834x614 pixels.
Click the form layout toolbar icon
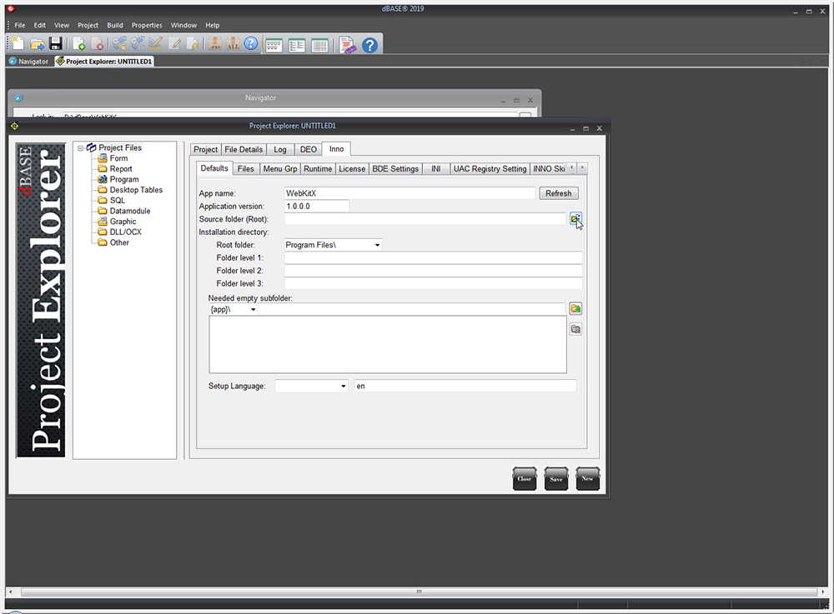274,46
